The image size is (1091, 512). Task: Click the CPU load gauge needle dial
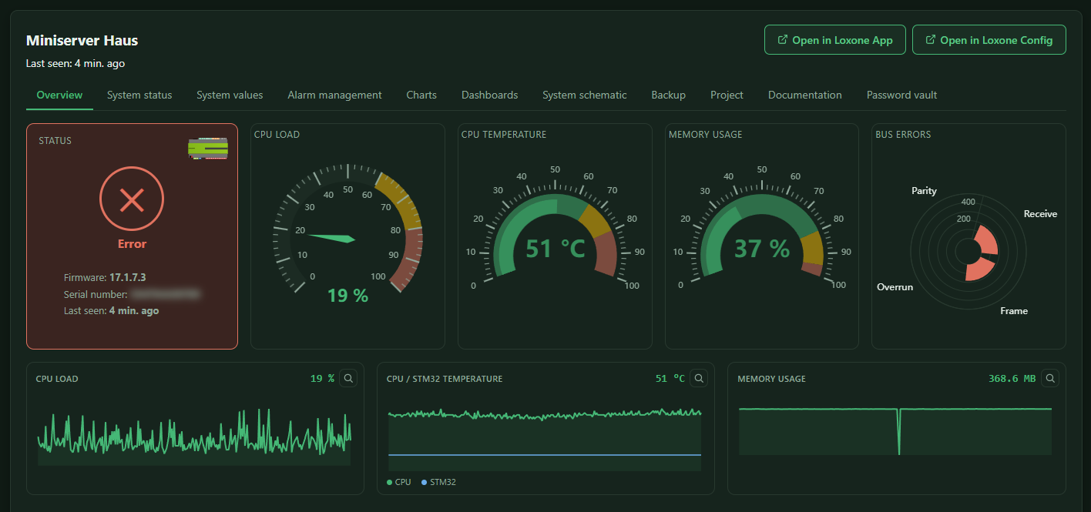pos(348,229)
